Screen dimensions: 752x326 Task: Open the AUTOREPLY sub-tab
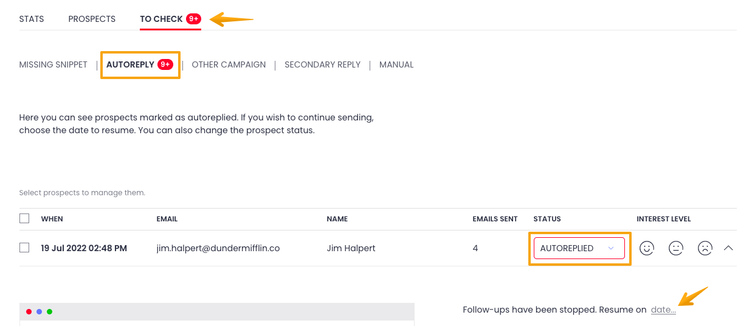[x=130, y=64]
